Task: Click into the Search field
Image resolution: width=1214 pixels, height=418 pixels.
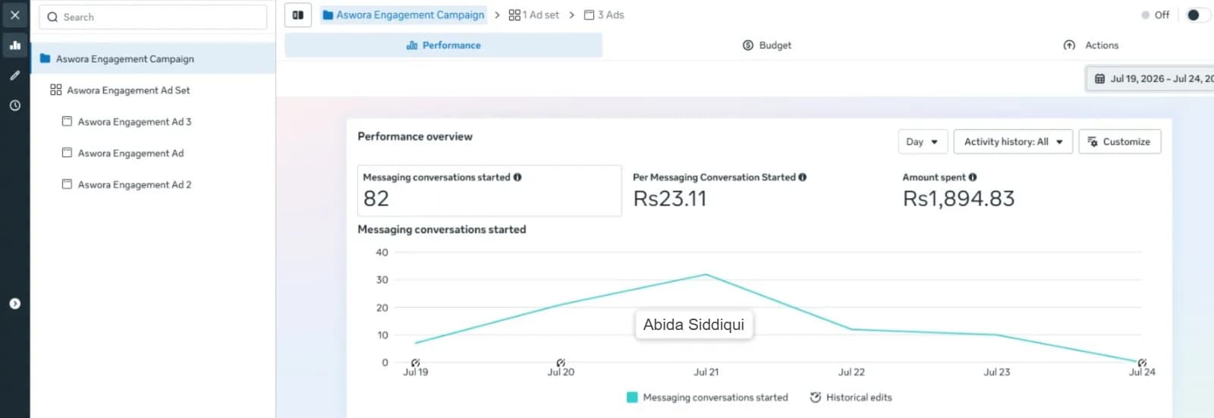Action: pyautogui.click(x=153, y=17)
